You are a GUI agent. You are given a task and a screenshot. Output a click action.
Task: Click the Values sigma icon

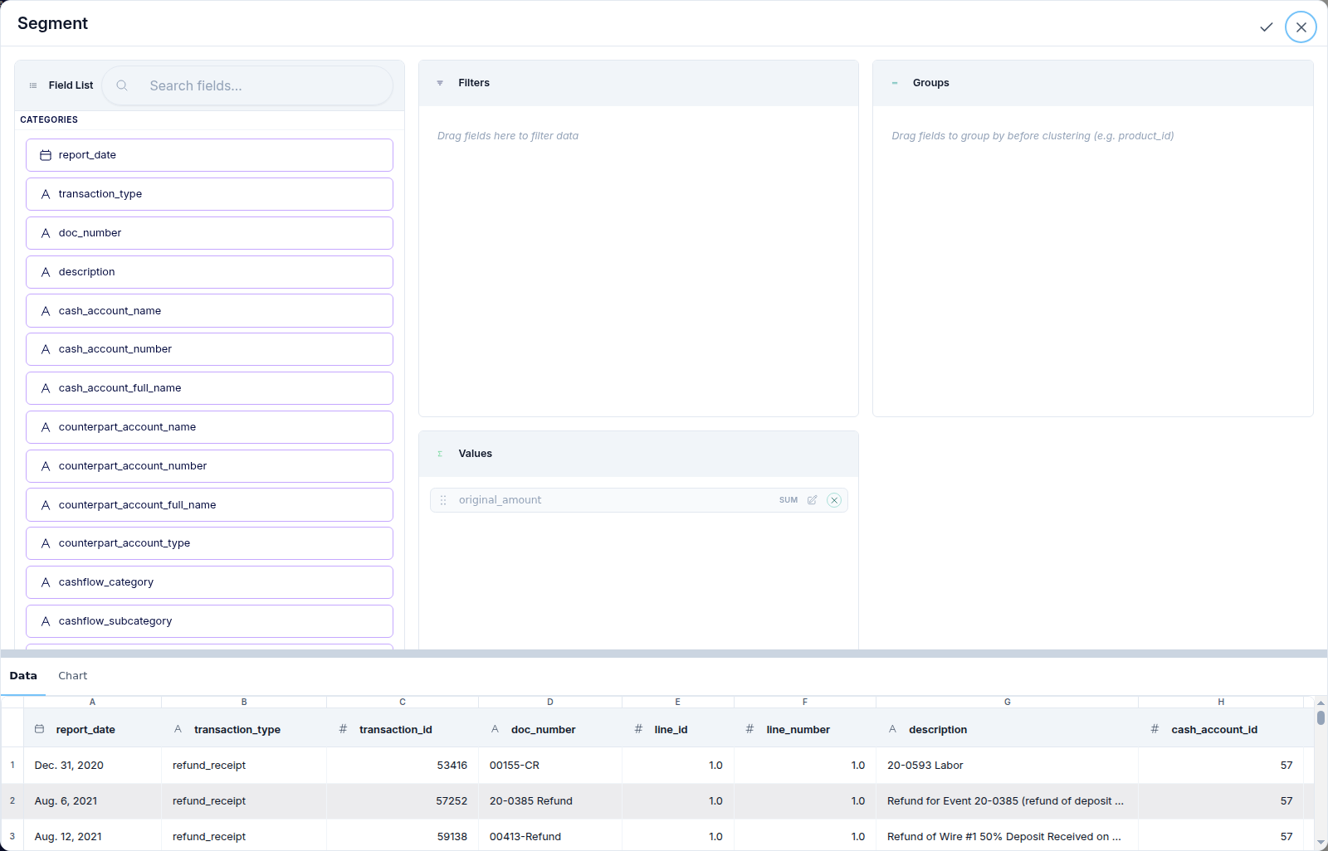(440, 454)
